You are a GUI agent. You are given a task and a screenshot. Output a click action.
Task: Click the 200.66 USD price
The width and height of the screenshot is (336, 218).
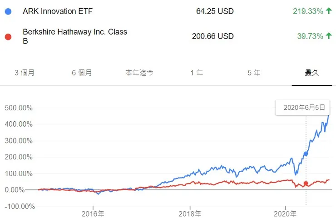coord(212,35)
